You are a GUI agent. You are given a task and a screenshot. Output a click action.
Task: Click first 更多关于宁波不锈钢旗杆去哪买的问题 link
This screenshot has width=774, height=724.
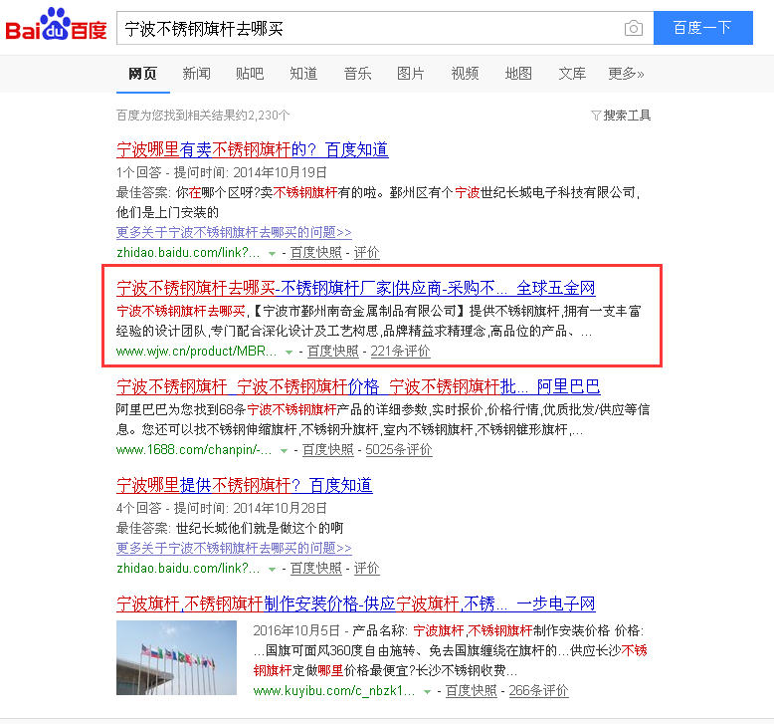tap(234, 232)
